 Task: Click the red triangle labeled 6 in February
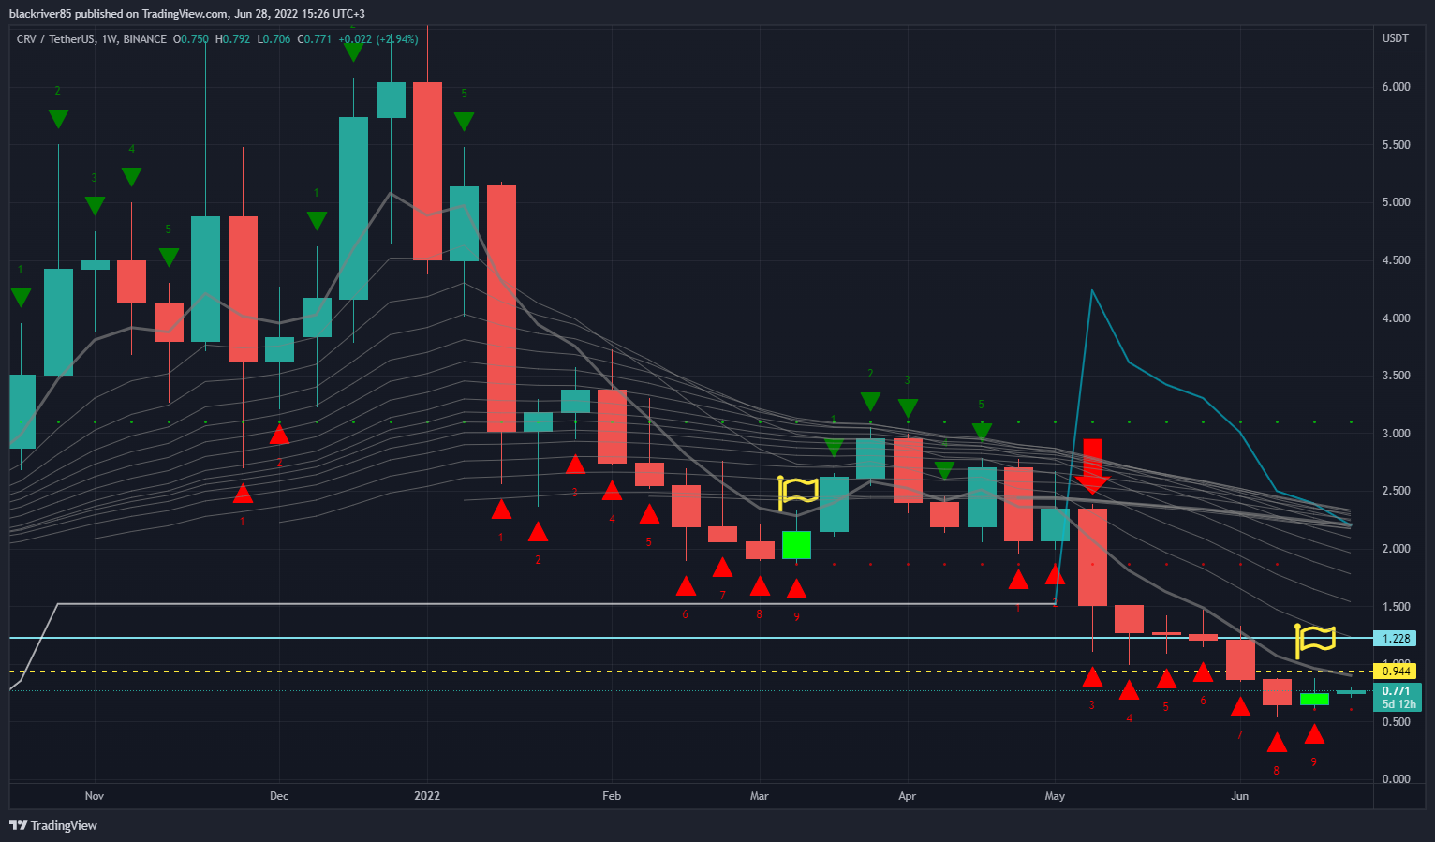(686, 586)
